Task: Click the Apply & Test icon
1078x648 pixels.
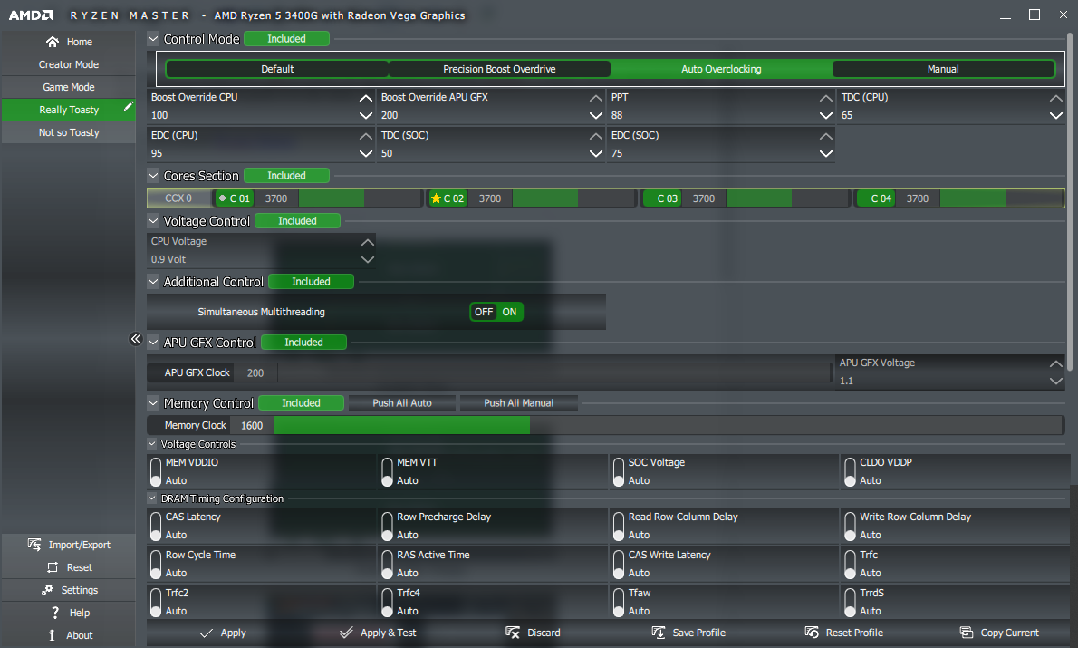Action: [x=346, y=633]
